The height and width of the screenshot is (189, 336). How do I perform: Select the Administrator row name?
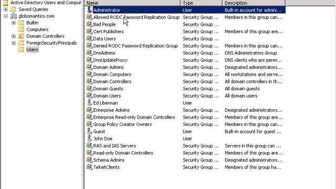(x=107, y=10)
